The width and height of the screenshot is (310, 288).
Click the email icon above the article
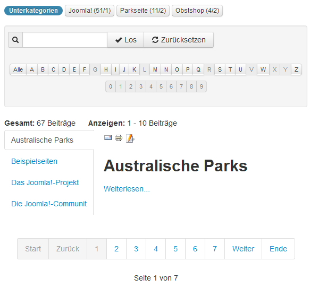108,138
